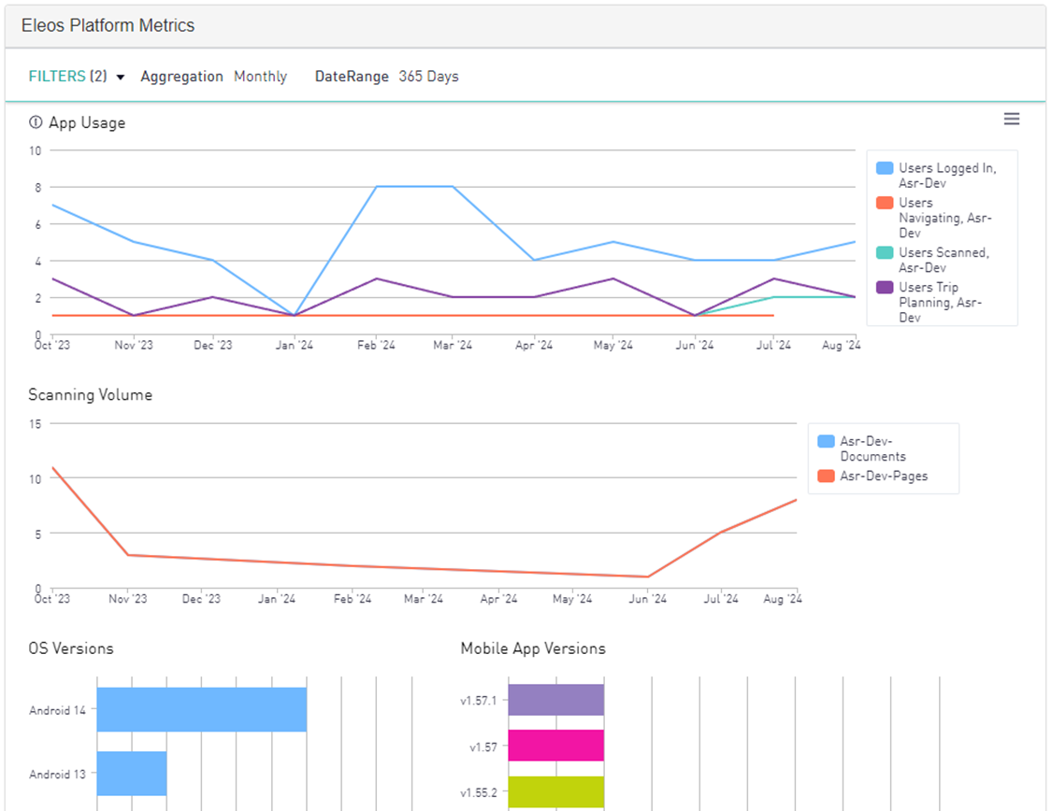Click the 'Android 14' axis label
This screenshot has width=1052, height=811.
[58, 710]
